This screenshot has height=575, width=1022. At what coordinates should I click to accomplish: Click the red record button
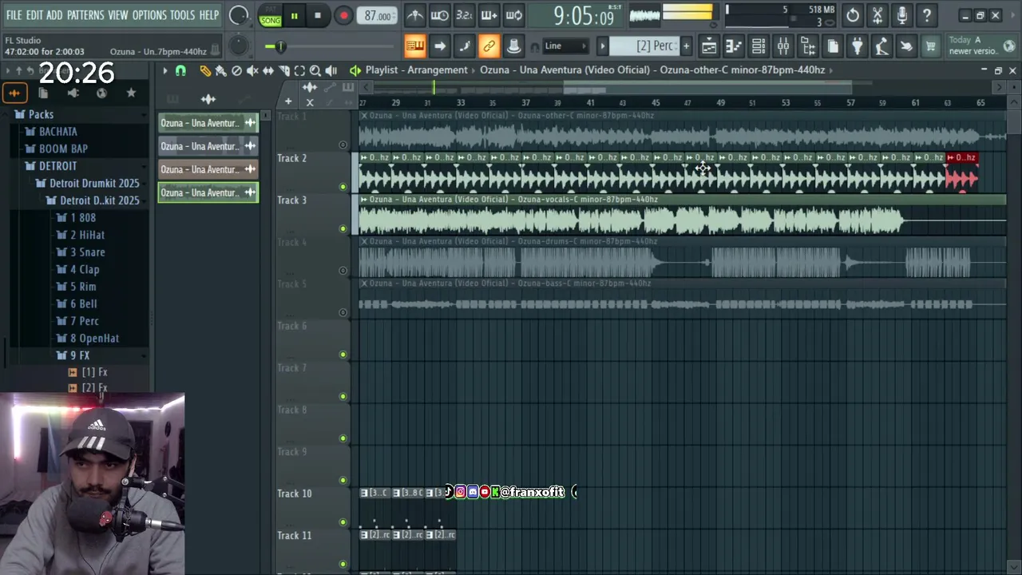[x=343, y=15]
